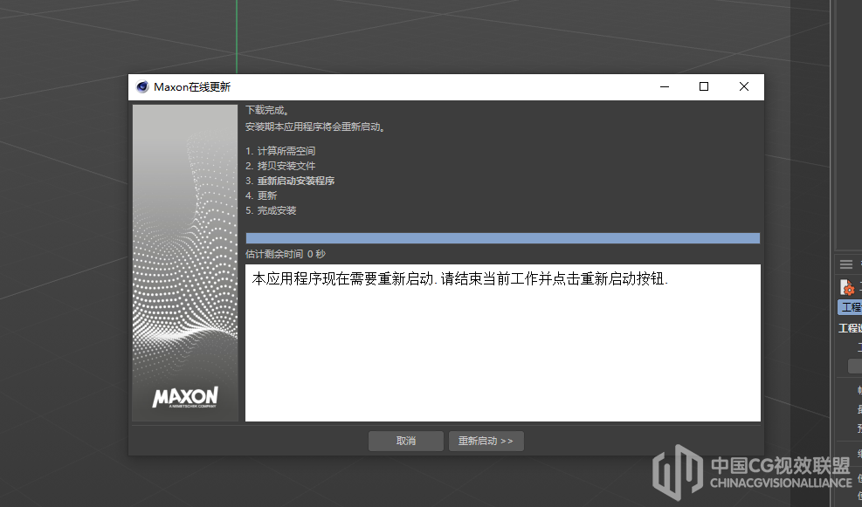Close the Maxon在线更新 dialog

click(744, 86)
